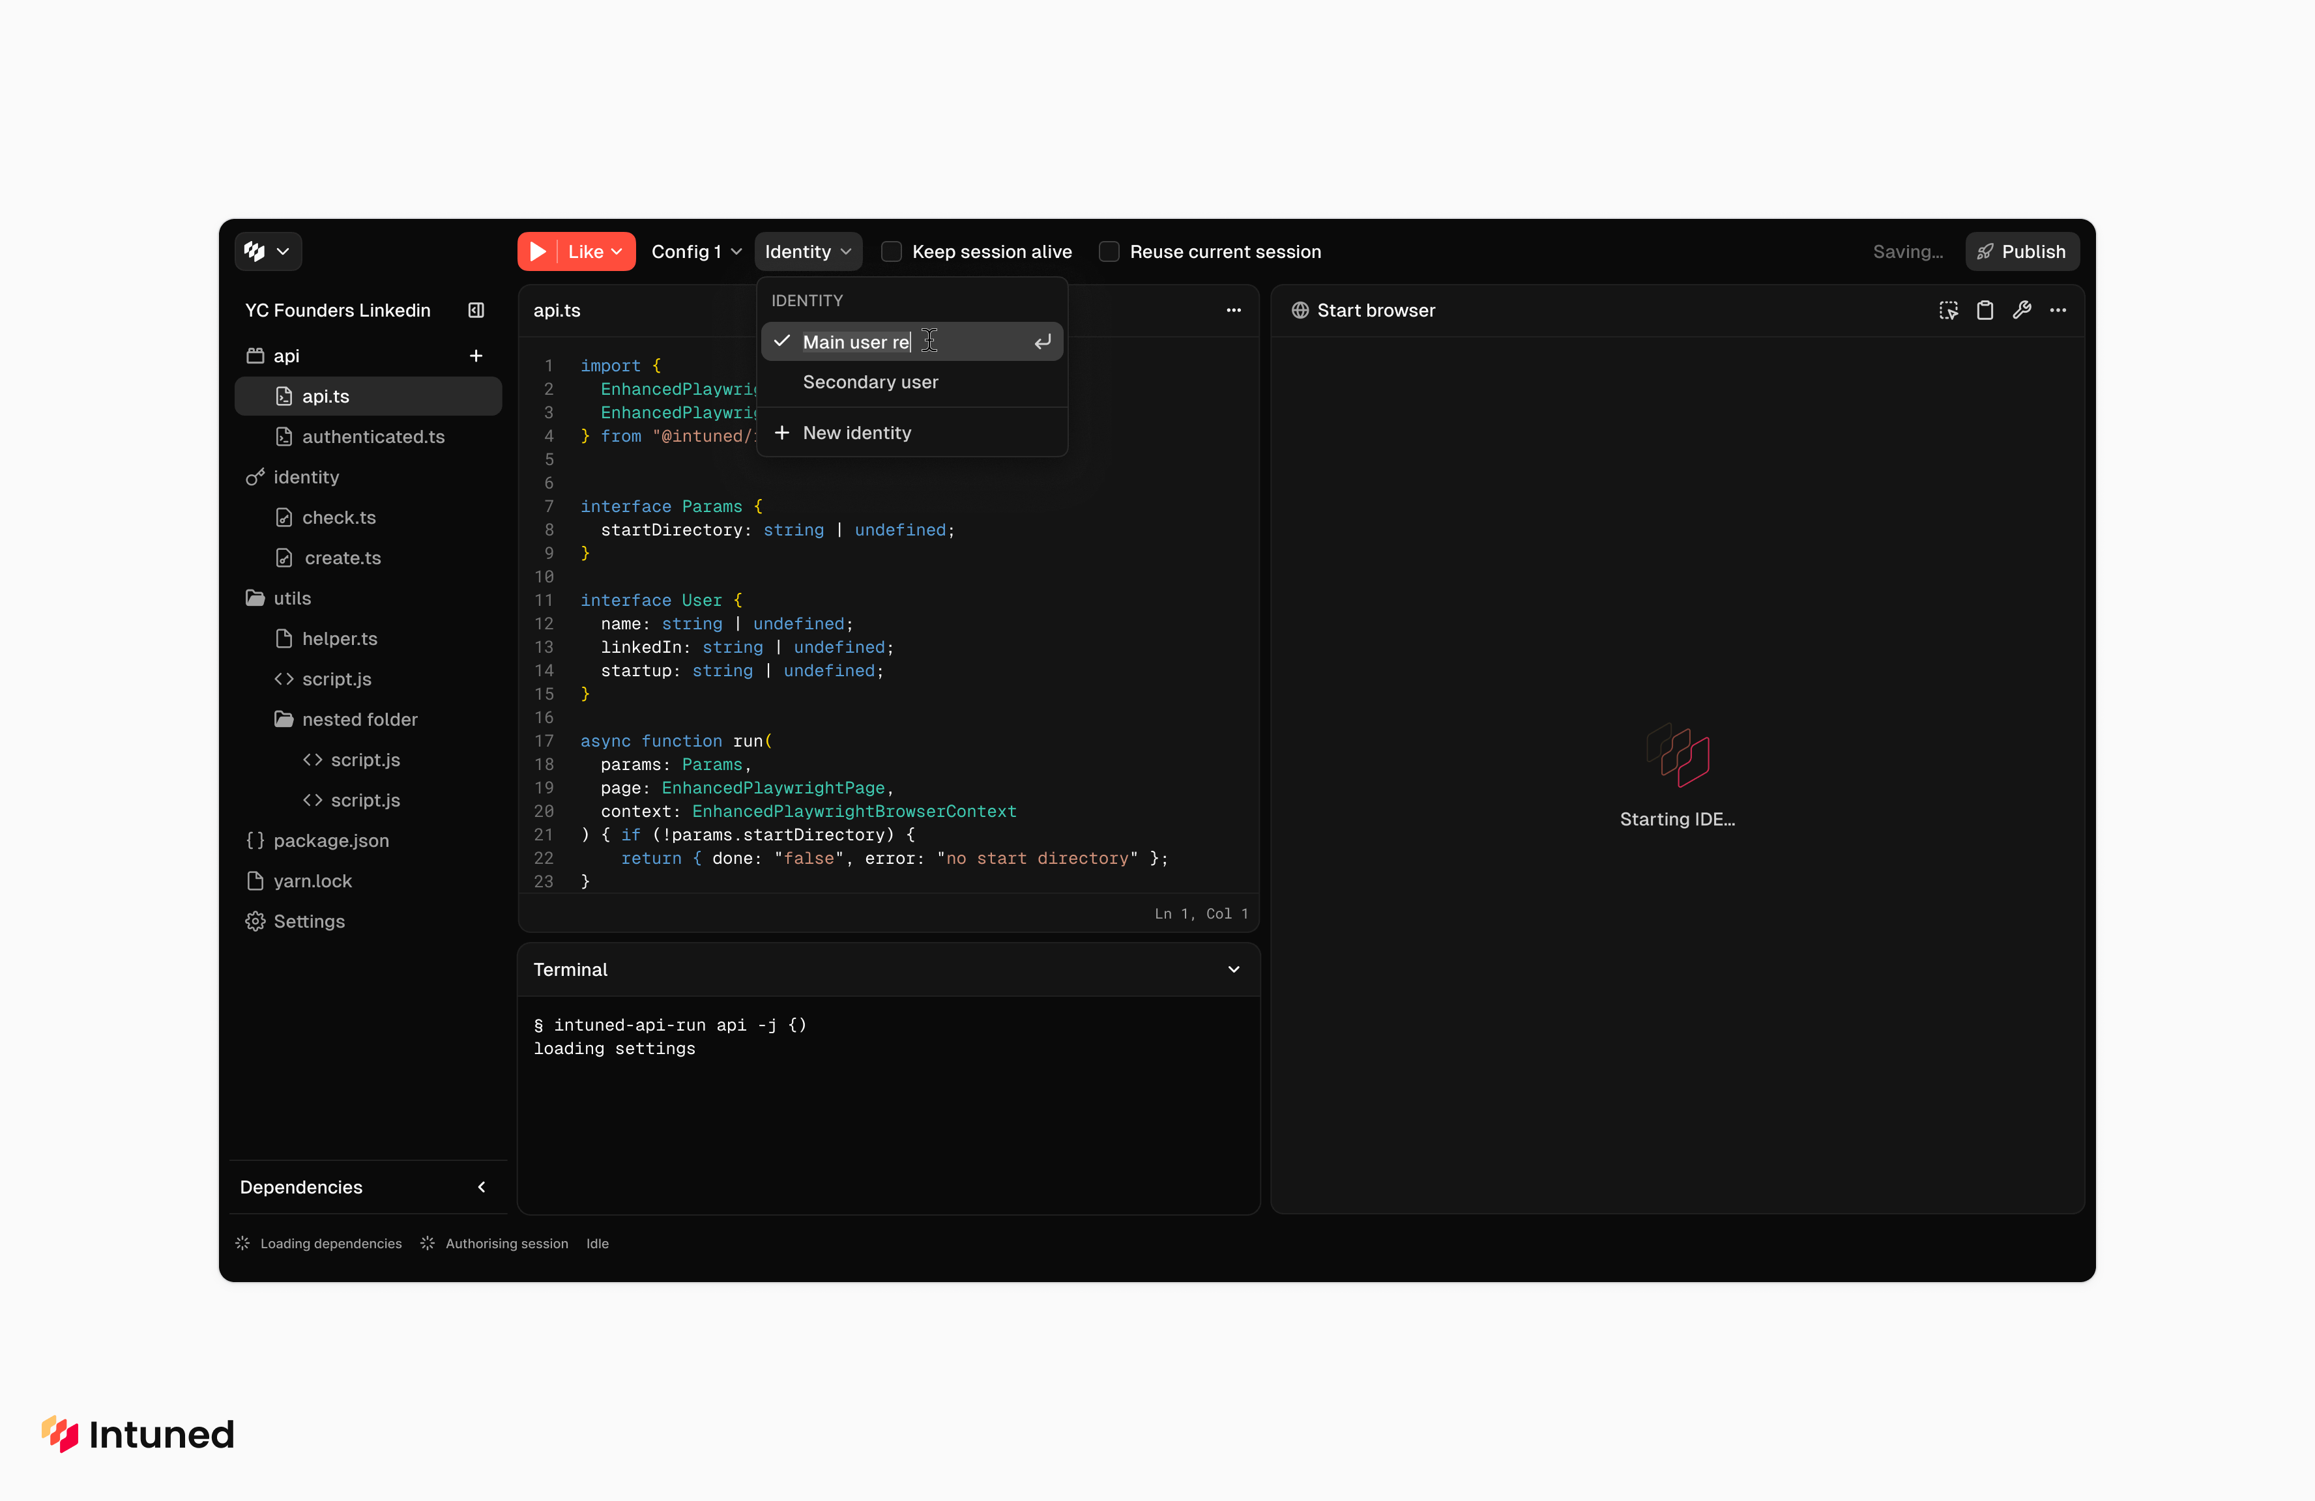Choose Secondary user identity

pos(912,382)
